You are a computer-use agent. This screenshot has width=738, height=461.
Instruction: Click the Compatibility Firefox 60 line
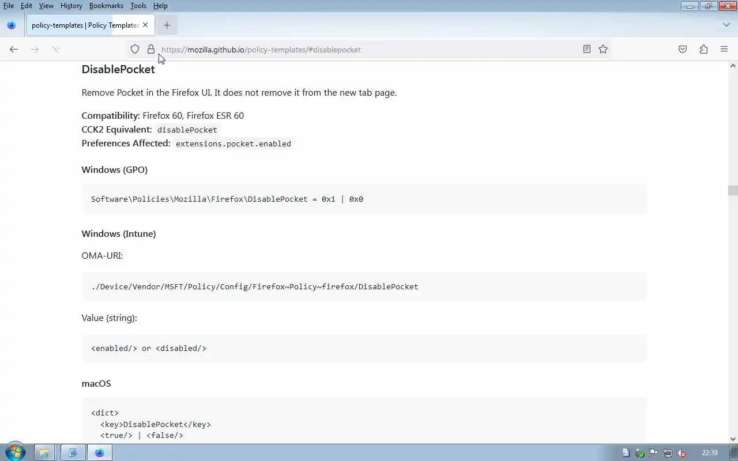(163, 116)
